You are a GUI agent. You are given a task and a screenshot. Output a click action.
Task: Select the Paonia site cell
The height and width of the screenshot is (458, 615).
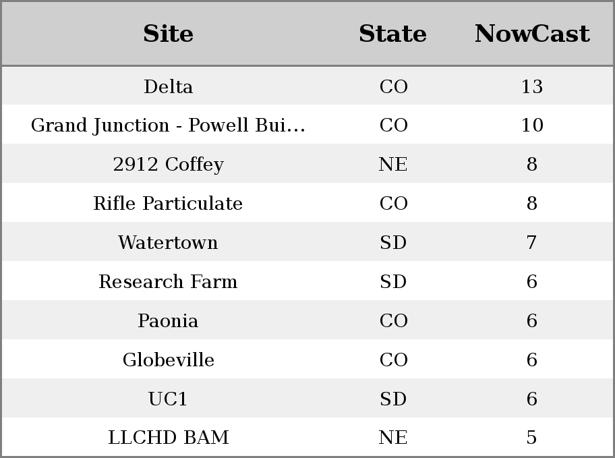point(168,320)
